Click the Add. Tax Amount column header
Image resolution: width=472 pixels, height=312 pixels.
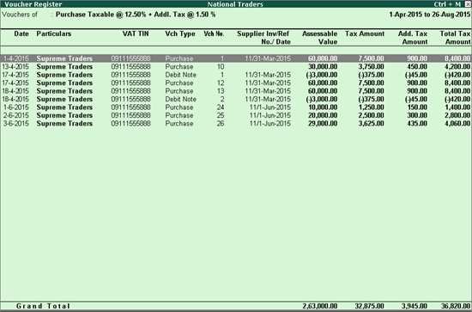click(x=413, y=38)
